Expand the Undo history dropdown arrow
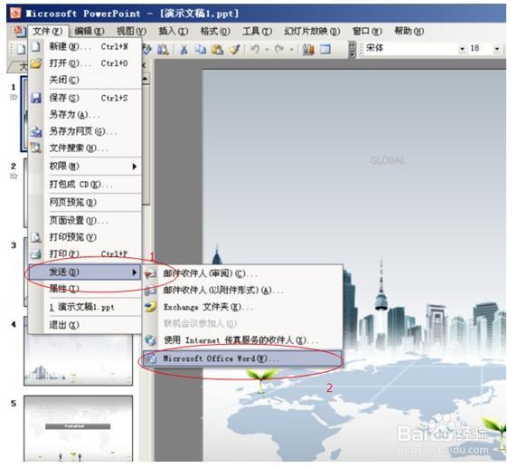This screenshot has height=468, width=518. (x=267, y=50)
